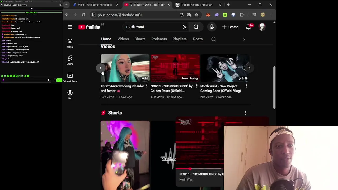
Task: Go to previous videos with left carousel arrow
Action: [100, 68]
